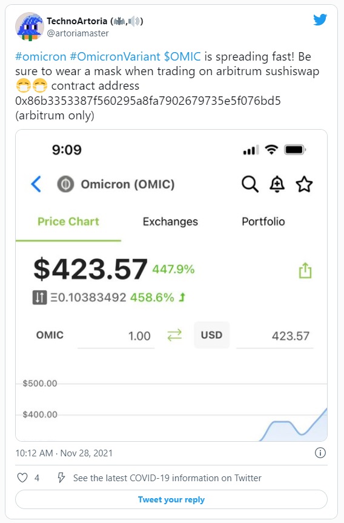Click the Twitter bird logo
The image size is (344, 523).
point(320,20)
